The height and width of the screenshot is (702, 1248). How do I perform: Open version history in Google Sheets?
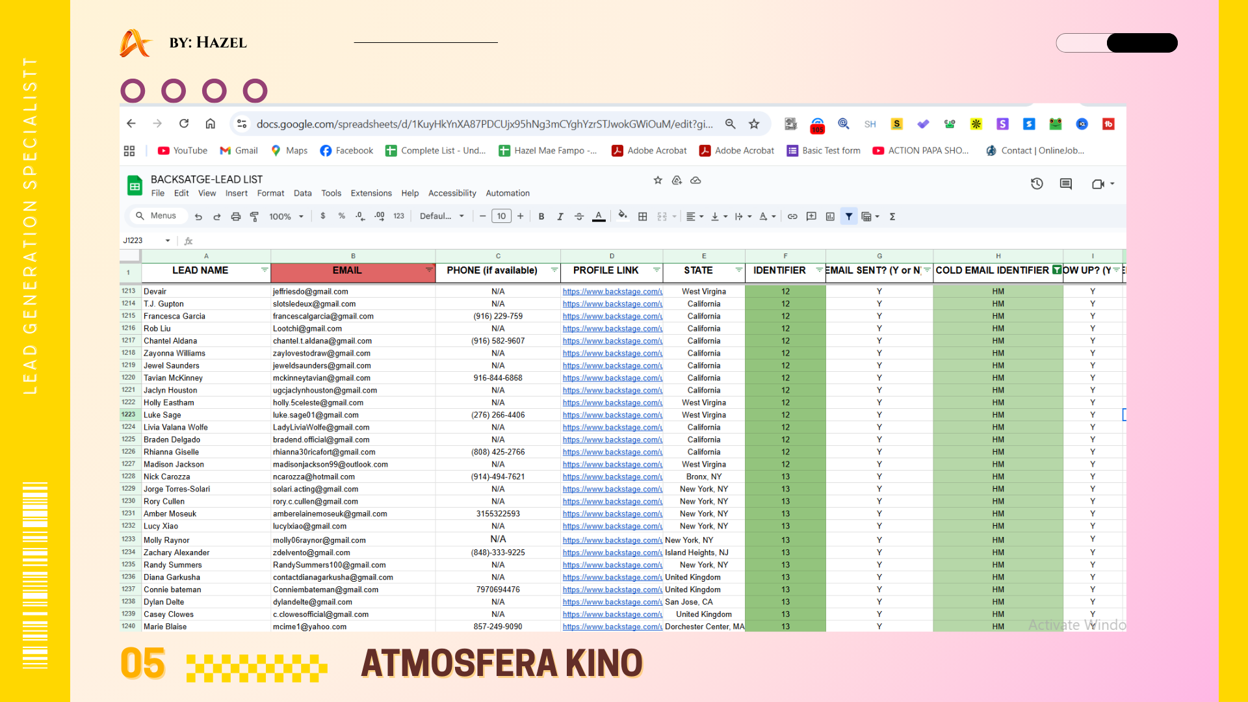[x=1036, y=184]
